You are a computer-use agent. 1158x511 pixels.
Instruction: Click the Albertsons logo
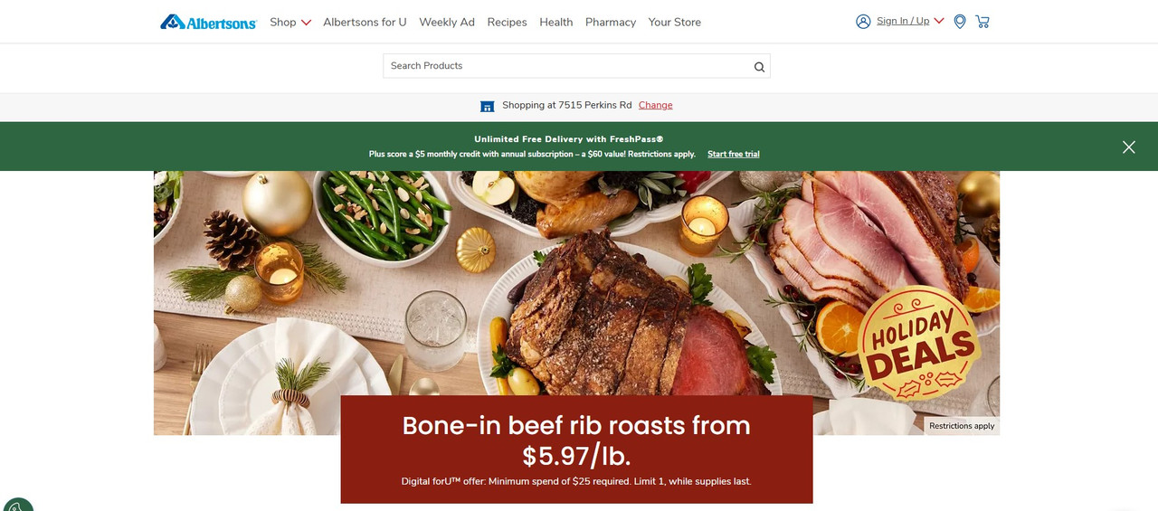[x=208, y=22]
